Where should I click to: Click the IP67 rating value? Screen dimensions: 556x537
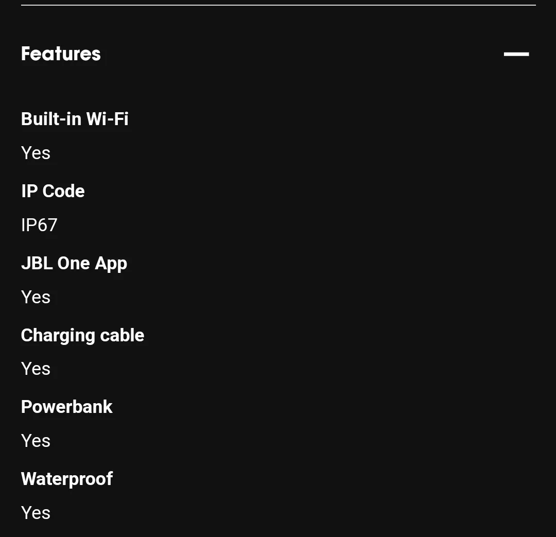tap(39, 225)
